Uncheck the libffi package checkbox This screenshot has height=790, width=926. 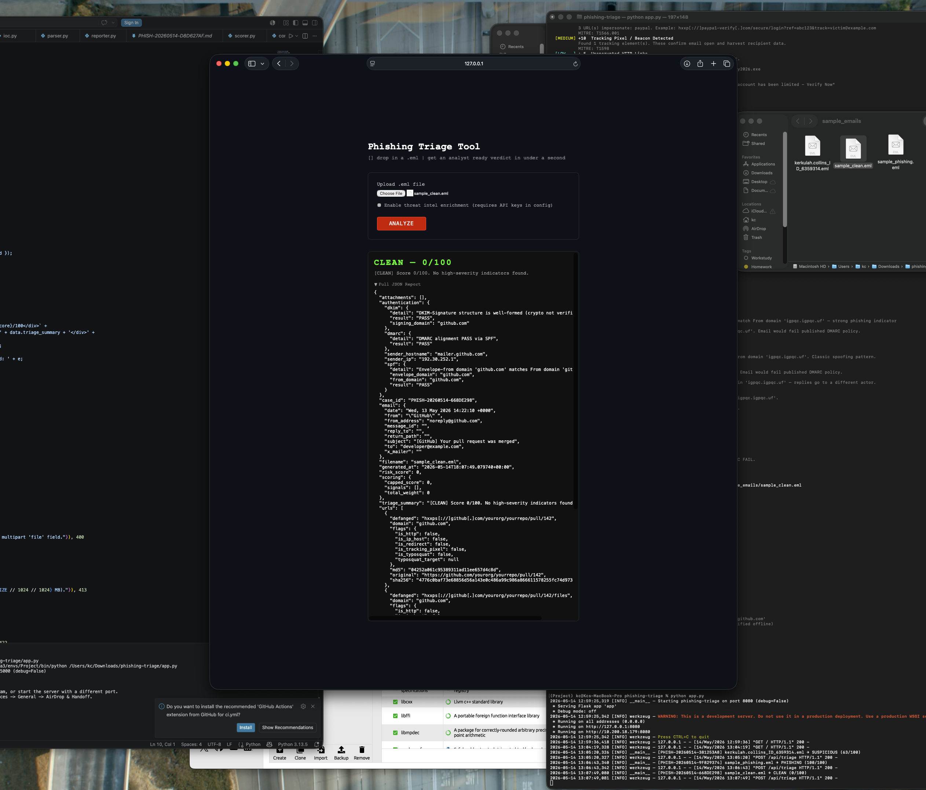(x=395, y=716)
